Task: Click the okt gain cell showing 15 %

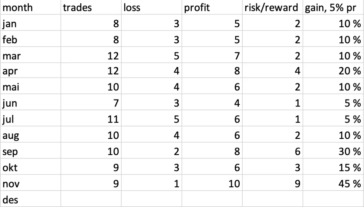Action: pos(333,167)
